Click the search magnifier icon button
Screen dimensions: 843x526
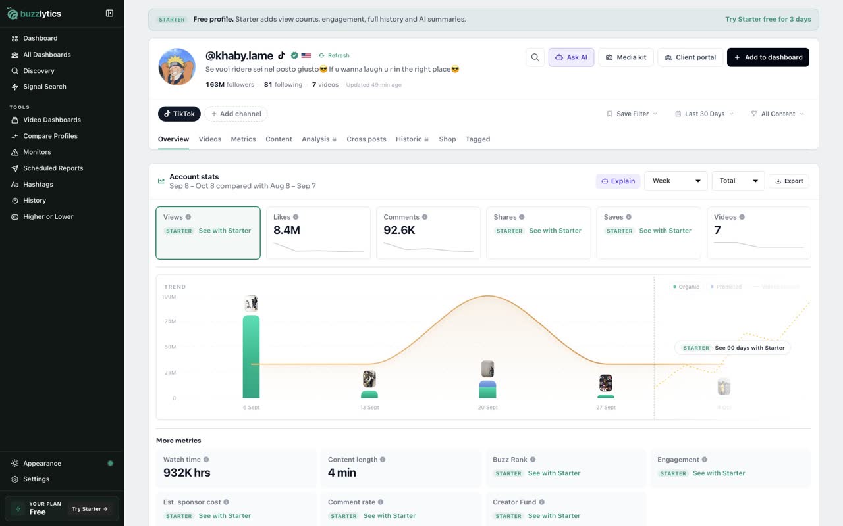pyautogui.click(x=535, y=57)
